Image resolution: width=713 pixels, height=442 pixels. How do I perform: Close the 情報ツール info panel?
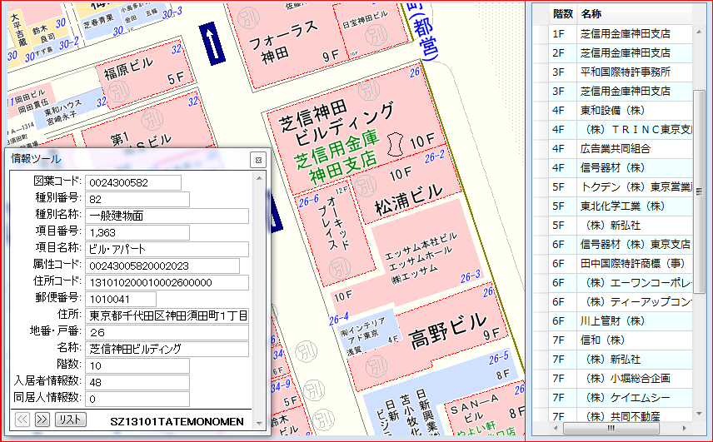click(258, 160)
